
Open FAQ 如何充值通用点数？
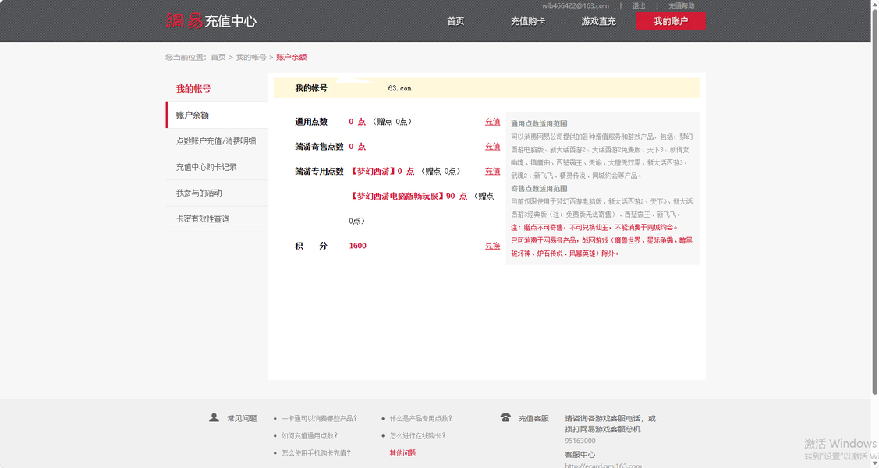coord(310,436)
